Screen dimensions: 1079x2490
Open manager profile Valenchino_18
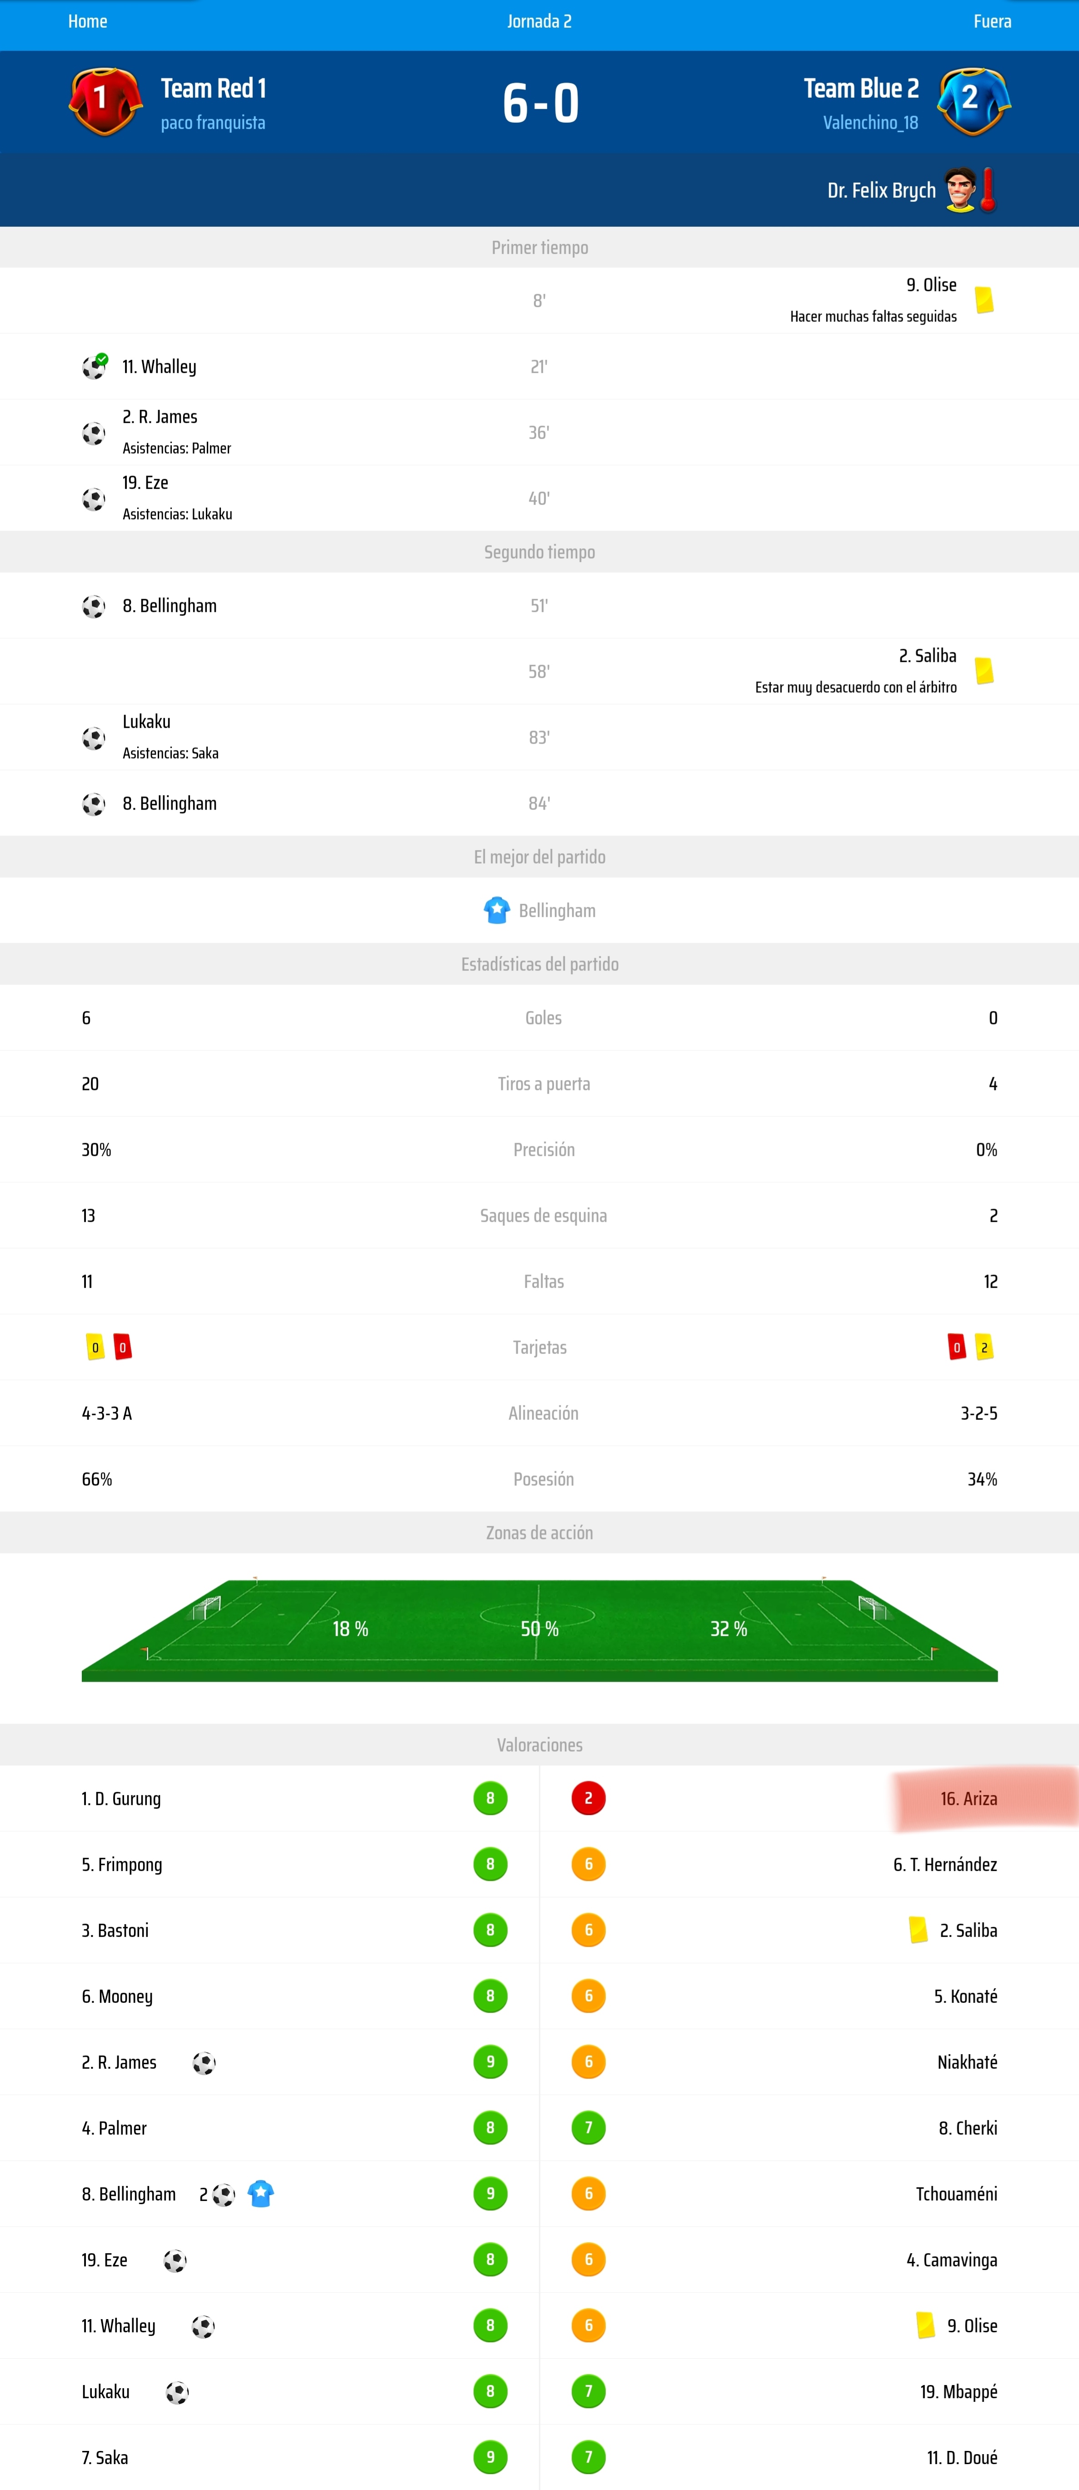tap(870, 123)
